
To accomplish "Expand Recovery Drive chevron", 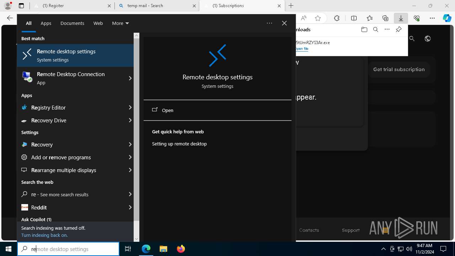I will tap(130, 120).
